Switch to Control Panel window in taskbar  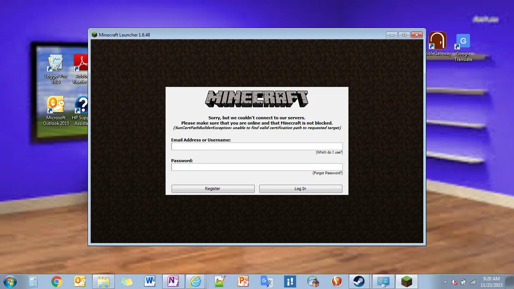pyautogui.click(x=383, y=281)
